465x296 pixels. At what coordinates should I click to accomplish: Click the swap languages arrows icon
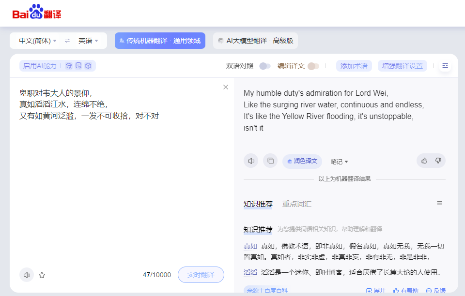67,41
